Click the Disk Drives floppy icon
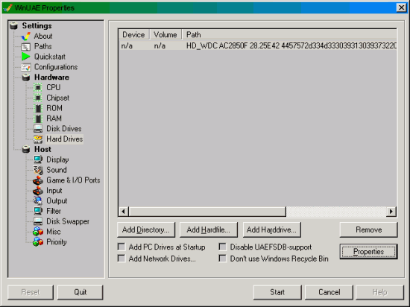This screenshot has height=307, width=410. [x=38, y=129]
